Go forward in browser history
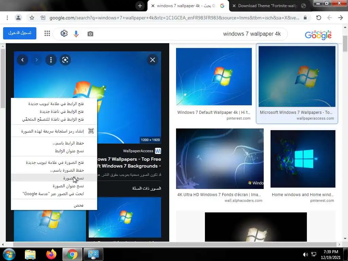Viewport: 348px width, 261px height. [341, 18]
